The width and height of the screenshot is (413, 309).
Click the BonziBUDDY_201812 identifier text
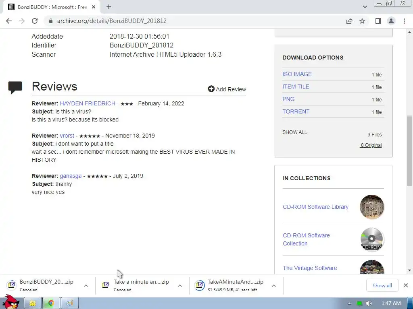tap(142, 45)
